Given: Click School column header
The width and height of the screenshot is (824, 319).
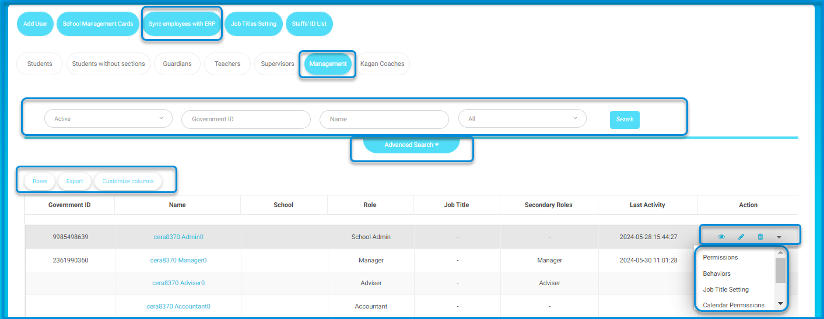Looking at the screenshot, I should (x=283, y=205).
